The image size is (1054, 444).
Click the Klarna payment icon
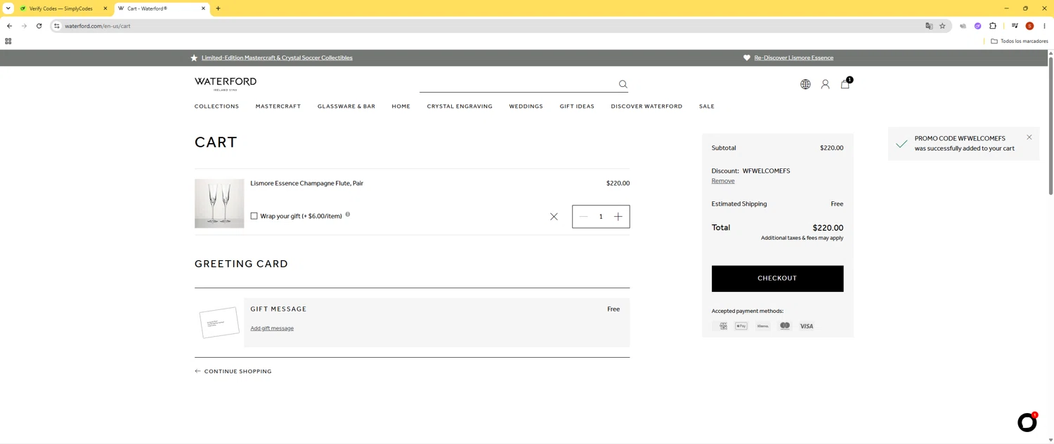point(763,326)
